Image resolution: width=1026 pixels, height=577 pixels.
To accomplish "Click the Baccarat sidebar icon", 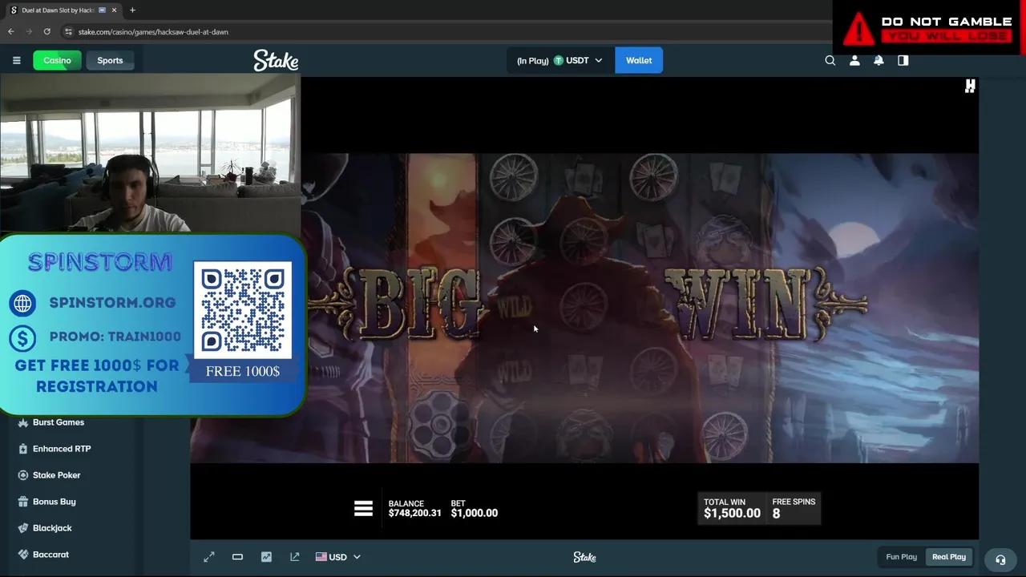I will 23,555.
